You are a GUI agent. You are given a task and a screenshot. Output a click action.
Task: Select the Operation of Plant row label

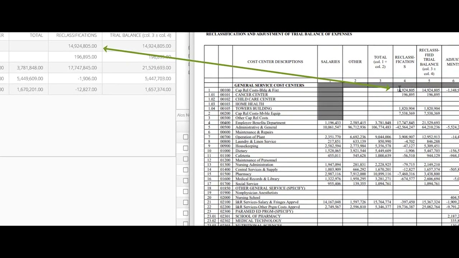point(250,137)
